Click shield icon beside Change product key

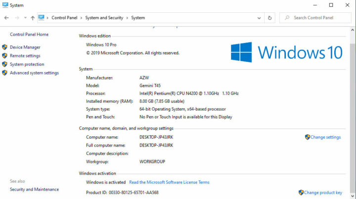point(301,193)
